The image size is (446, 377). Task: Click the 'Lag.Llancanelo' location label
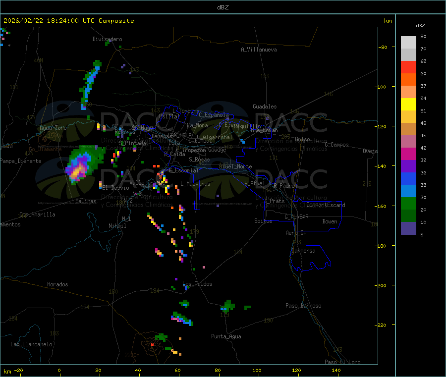click(x=31, y=344)
